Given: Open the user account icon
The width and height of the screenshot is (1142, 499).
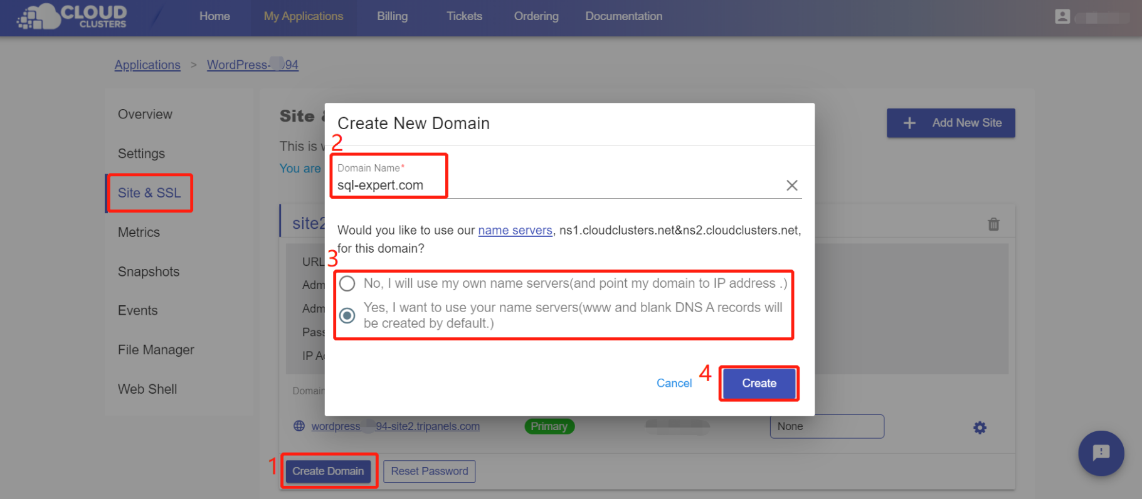Looking at the screenshot, I should [x=1062, y=16].
